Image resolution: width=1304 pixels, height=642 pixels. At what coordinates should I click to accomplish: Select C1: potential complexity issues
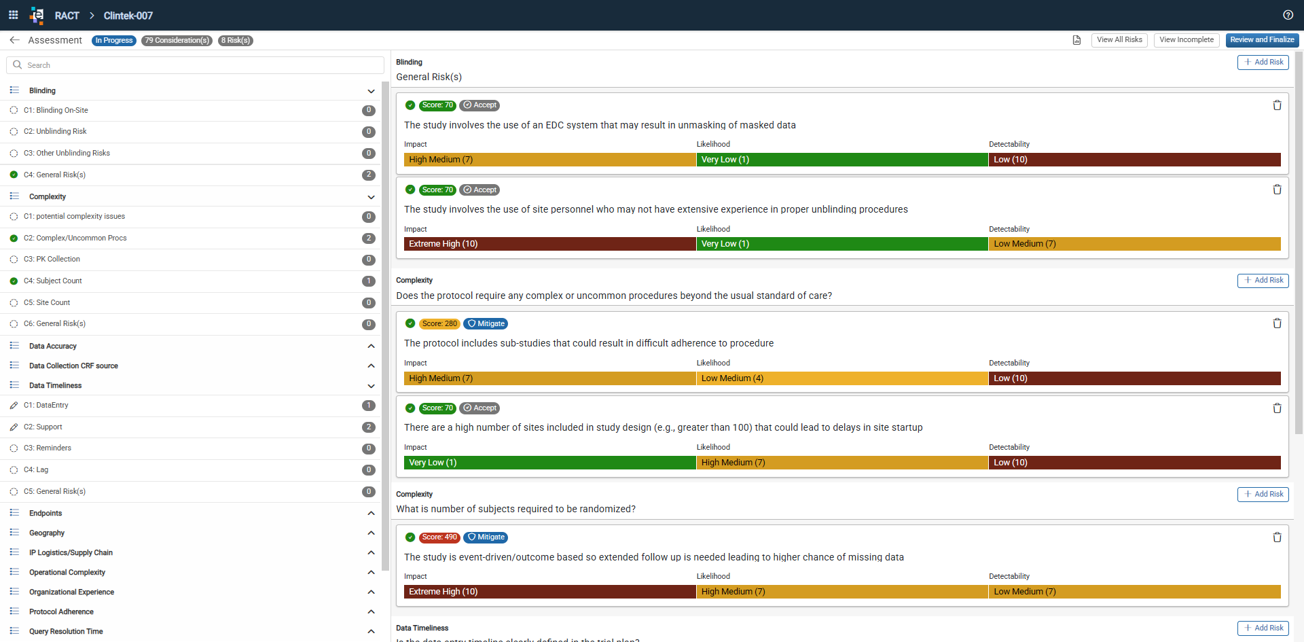[x=192, y=217]
